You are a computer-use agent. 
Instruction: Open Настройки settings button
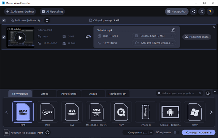(177, 12)
